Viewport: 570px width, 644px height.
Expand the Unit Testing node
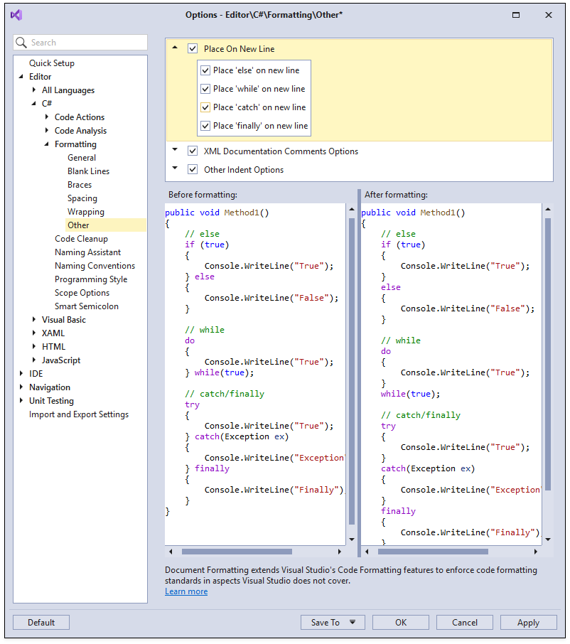click(x=21, y=400)
